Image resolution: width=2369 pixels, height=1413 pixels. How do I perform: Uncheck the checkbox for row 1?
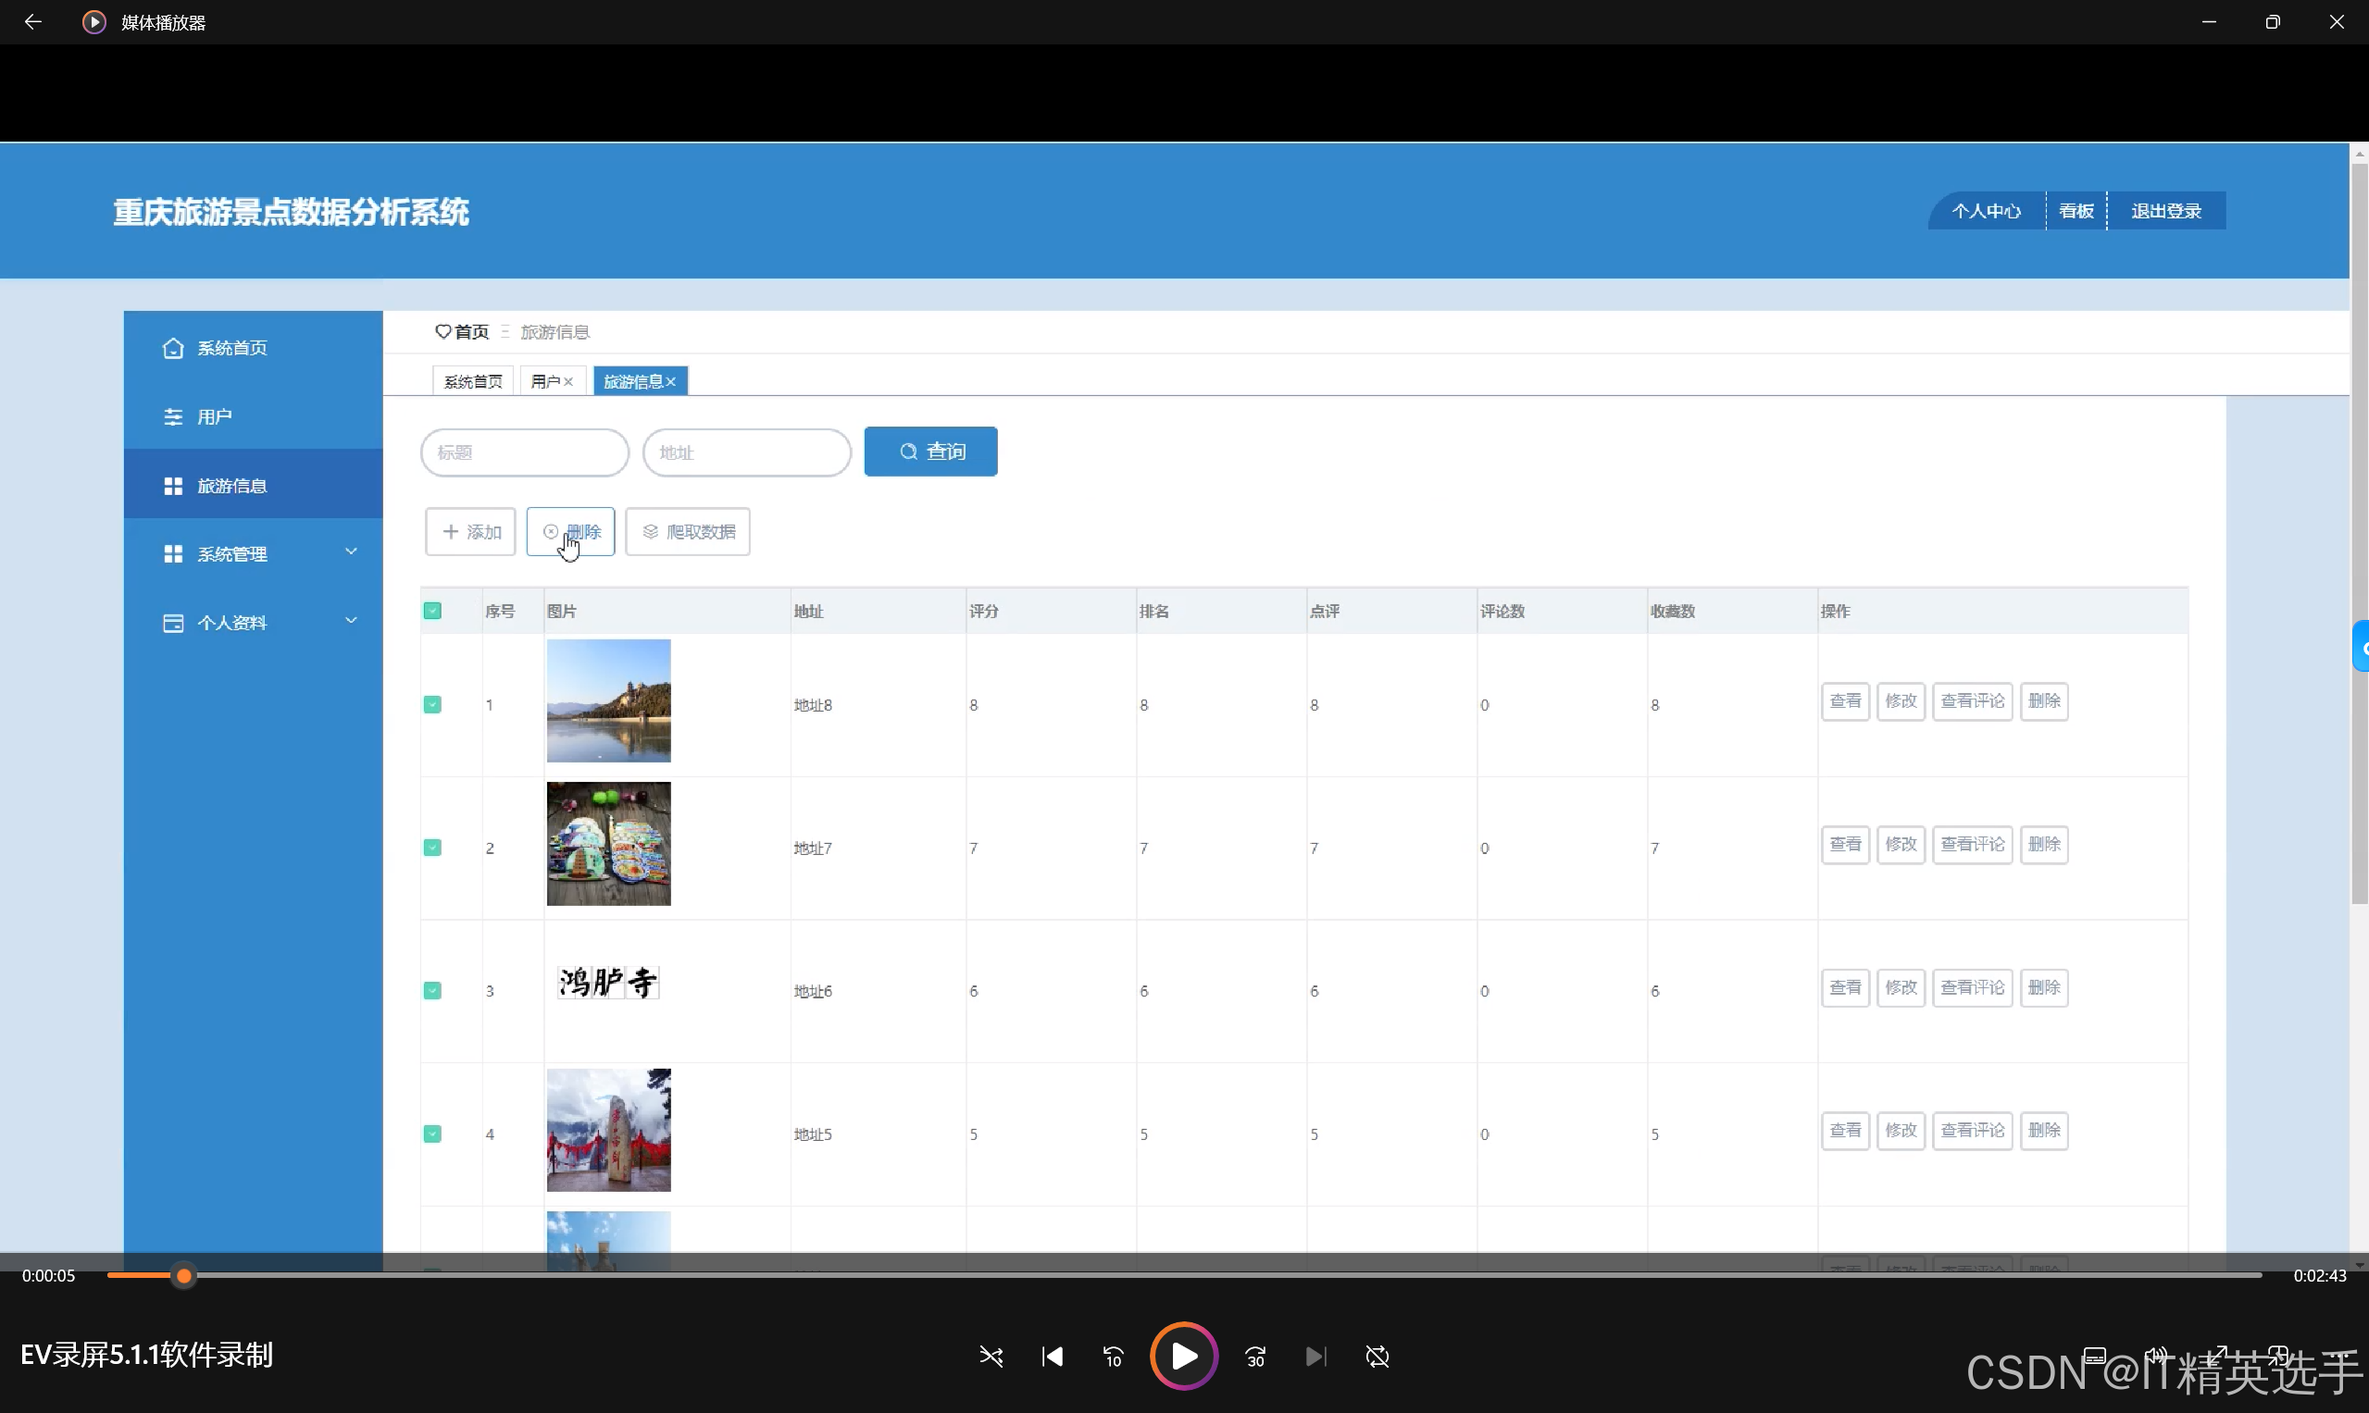[x=432, y=704]
